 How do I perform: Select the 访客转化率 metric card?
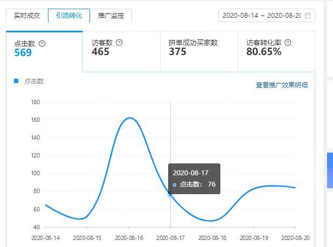(x=276, y=51)
